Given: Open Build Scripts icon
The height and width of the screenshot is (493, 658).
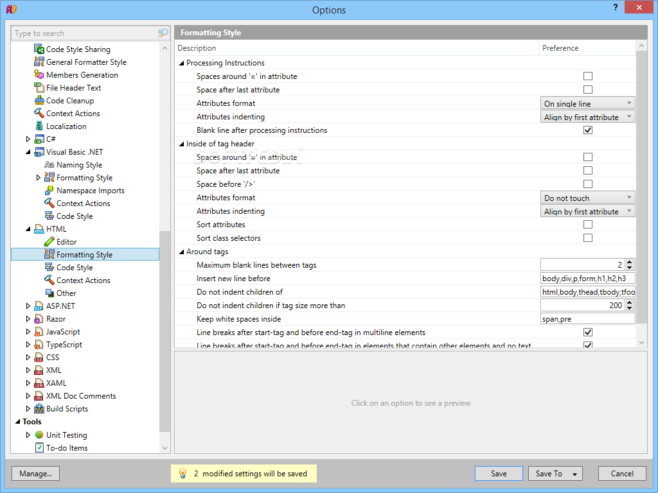Looking at the screenshot, I should click(39, 409).
